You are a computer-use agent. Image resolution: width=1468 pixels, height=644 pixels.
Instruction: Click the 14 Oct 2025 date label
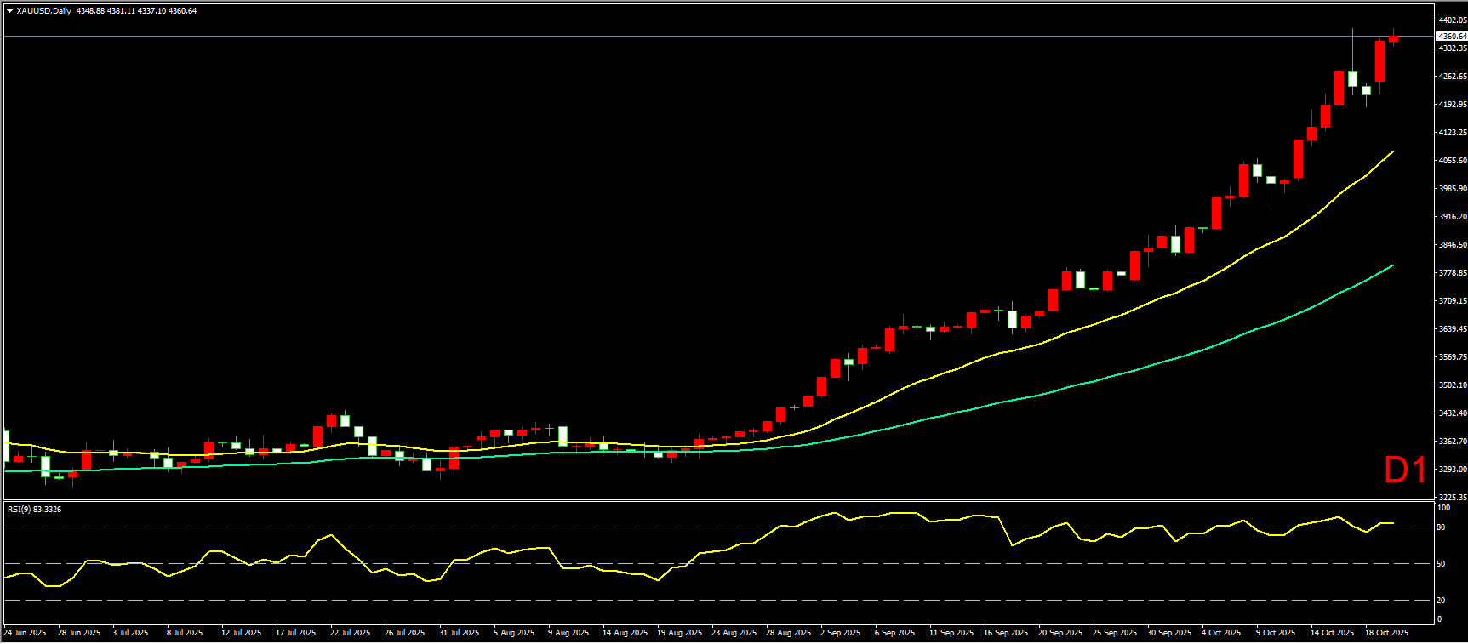pyautogui.click(x=1332, y=633)
